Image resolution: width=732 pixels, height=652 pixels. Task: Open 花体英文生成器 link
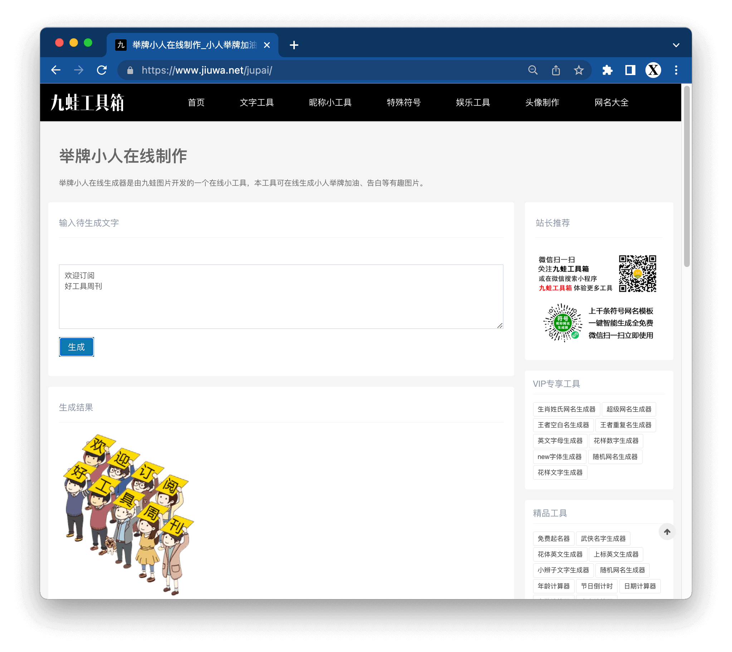pyautogui.click(x=560, y=554)
